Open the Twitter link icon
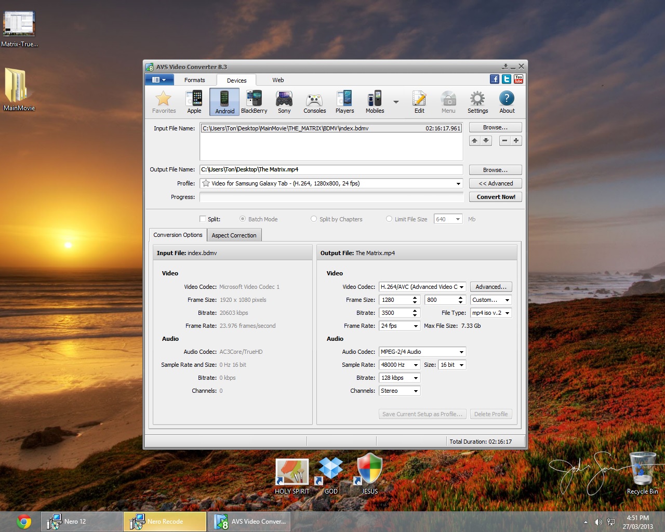The height and width of the screenshot is (532, 665). (507, 79)
